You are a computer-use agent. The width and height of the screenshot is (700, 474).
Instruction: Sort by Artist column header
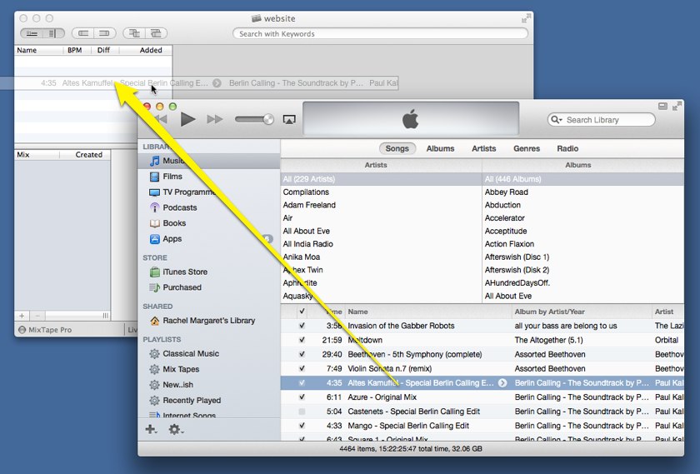(667, 312)
